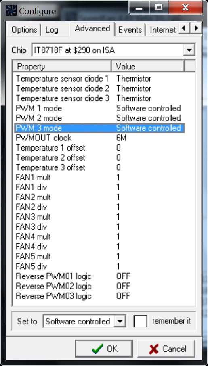Click the Value column header

[148, 67]
